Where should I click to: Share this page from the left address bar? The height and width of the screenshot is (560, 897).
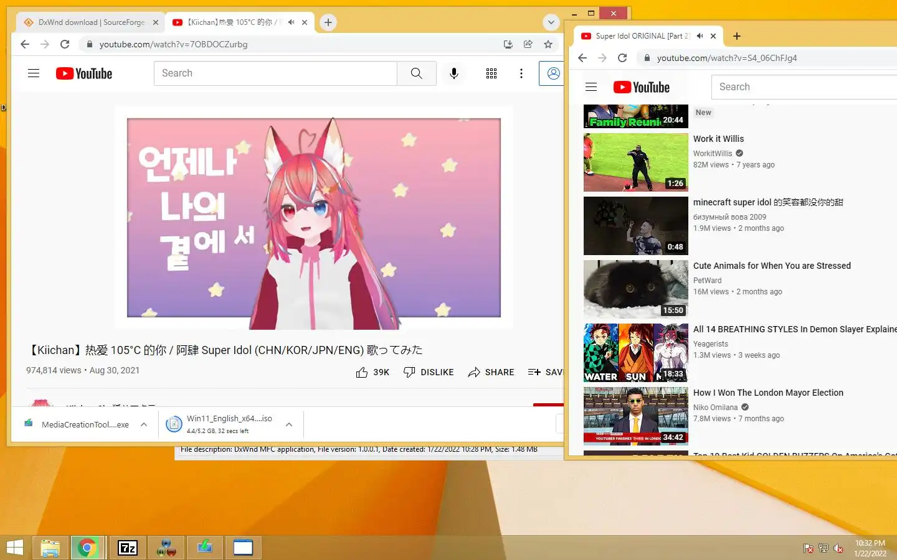pyautogui.click(x=528, y=44)
